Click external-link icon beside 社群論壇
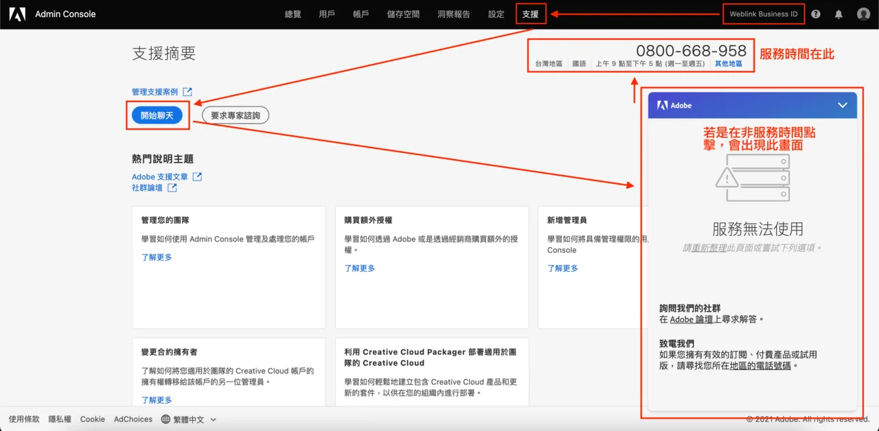879x431 pixels. point(172,187)
